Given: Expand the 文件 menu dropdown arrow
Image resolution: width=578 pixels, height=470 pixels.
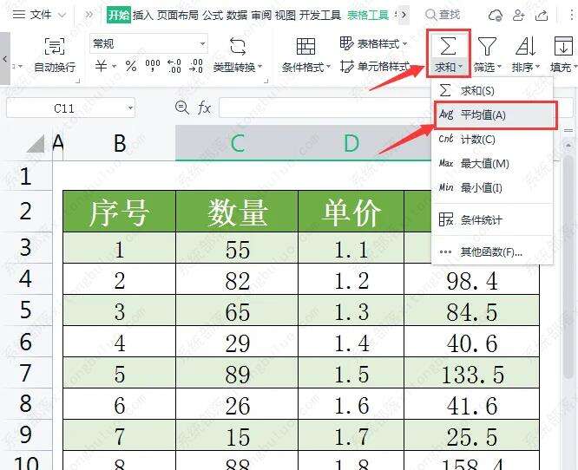Looking at the screenshot, I should click(x=62, y=15).
